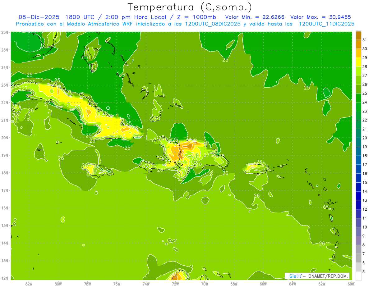Pick the lime swatch between 27 and 28
The width and height of the screenshot is (373, 288).
pyautogui.click(x=358, y=71)
